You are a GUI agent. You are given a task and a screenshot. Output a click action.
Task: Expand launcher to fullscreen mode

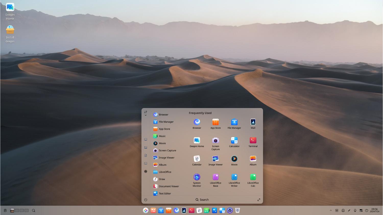click(259, 200)
